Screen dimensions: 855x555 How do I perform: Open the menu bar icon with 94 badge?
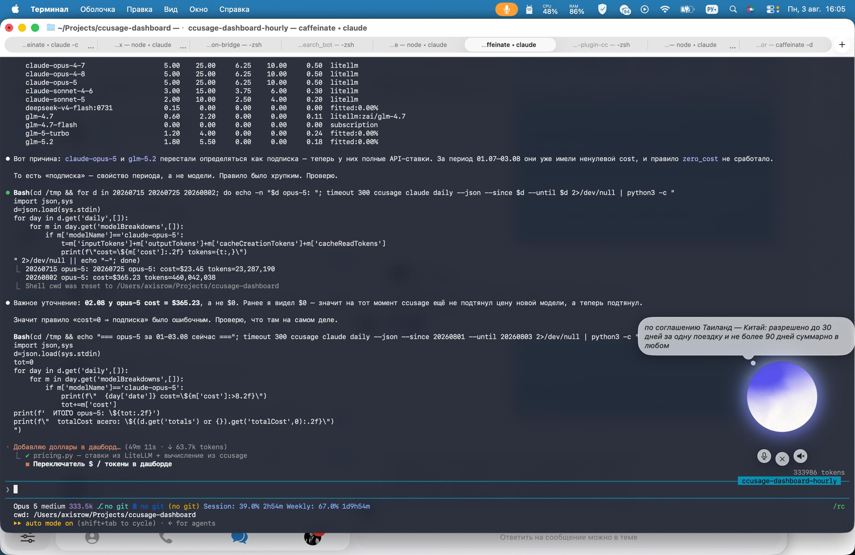tap(625, 10)
